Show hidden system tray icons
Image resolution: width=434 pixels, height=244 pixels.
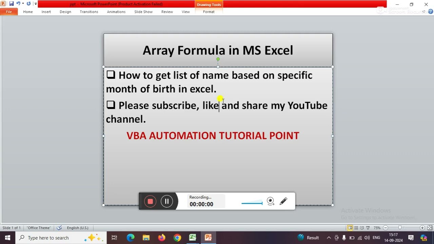click(329, 238)
